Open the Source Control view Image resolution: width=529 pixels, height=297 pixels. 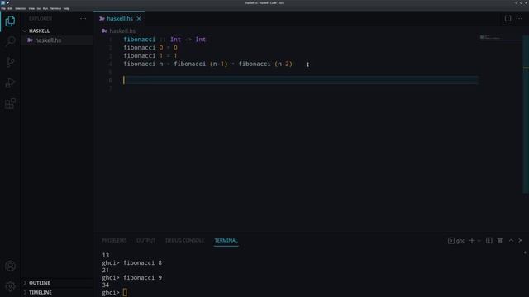[10, 62]
